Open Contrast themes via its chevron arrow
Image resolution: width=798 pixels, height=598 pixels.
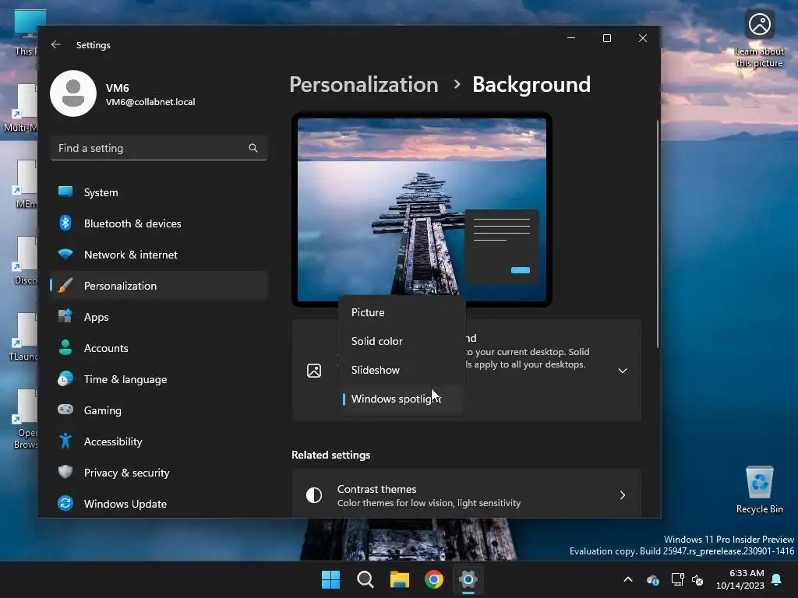623,494
